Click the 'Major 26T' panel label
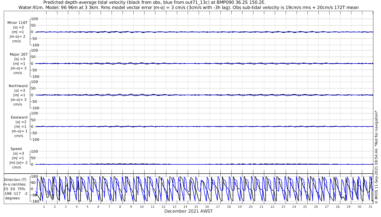Viewport: 381px width, 217px height. coord(19,54)
